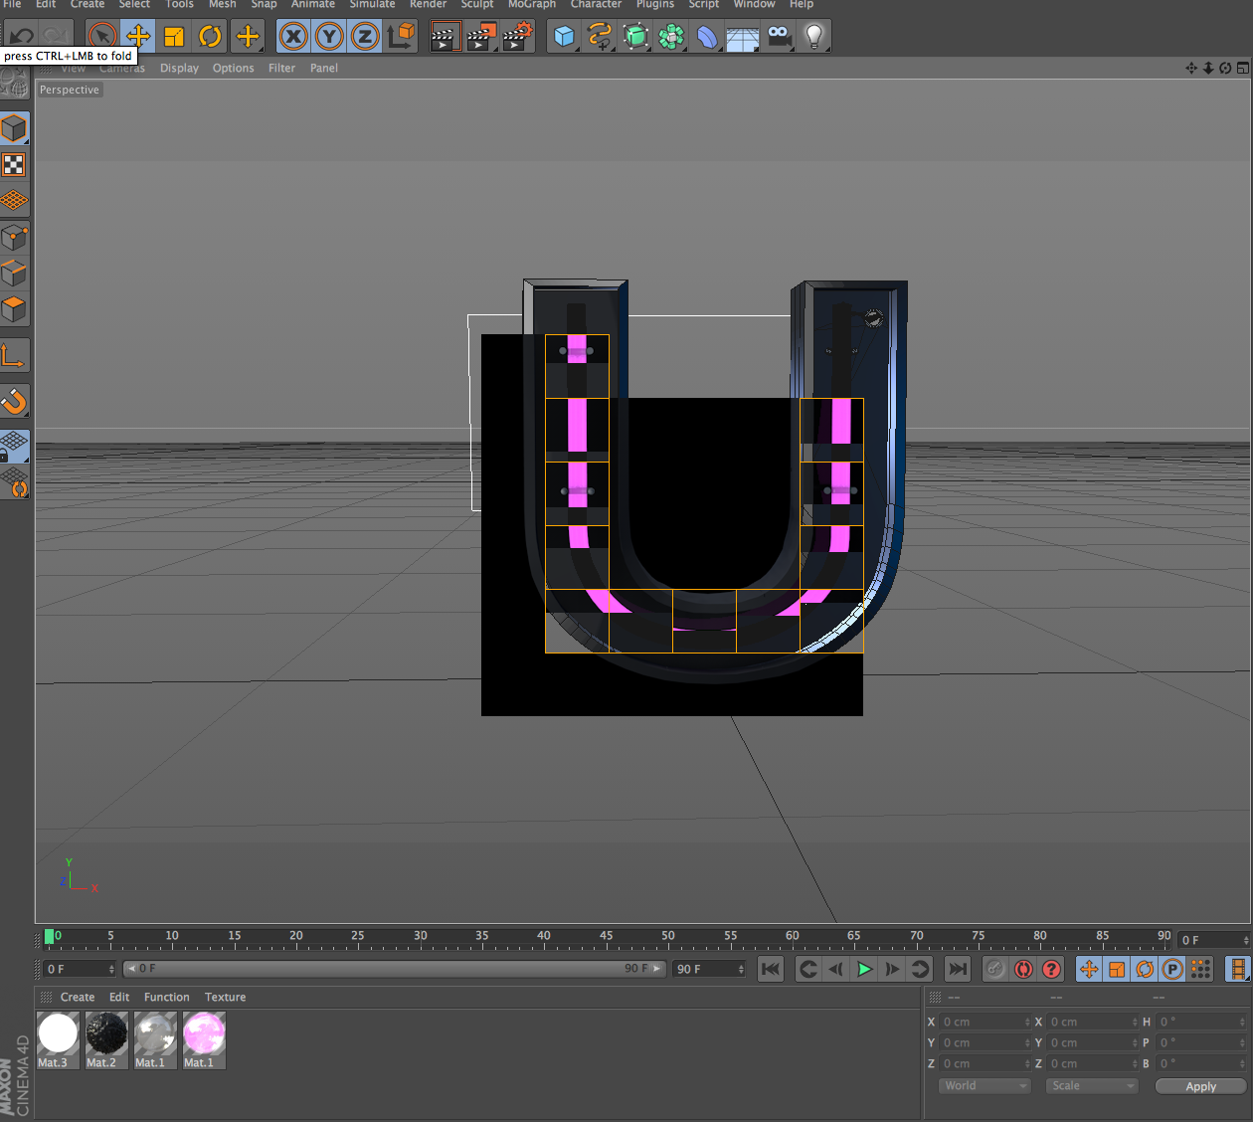Image resolution: width=1253 pixels, height=1122 pixels.
Task: Select the Texture mode checkerboard icon
Action: (x=14, y=165)
